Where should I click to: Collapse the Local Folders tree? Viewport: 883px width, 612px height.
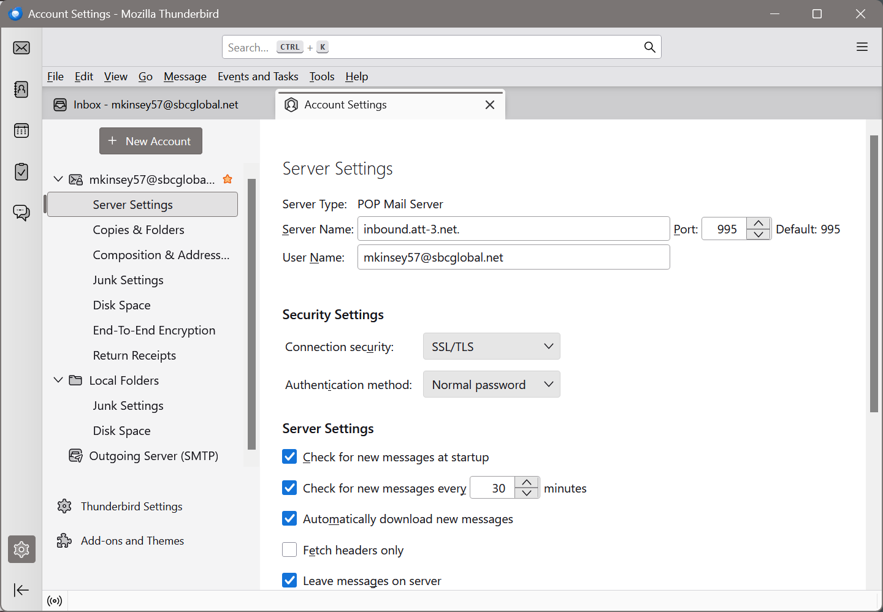(58, 380)
